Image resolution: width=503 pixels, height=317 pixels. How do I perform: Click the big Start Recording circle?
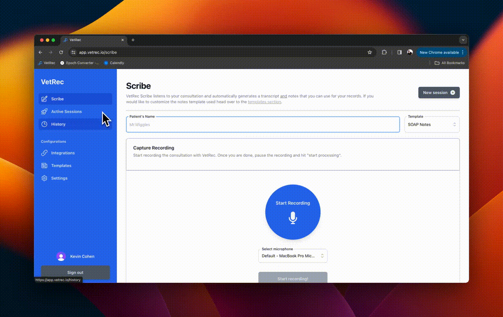coord(293,212)
